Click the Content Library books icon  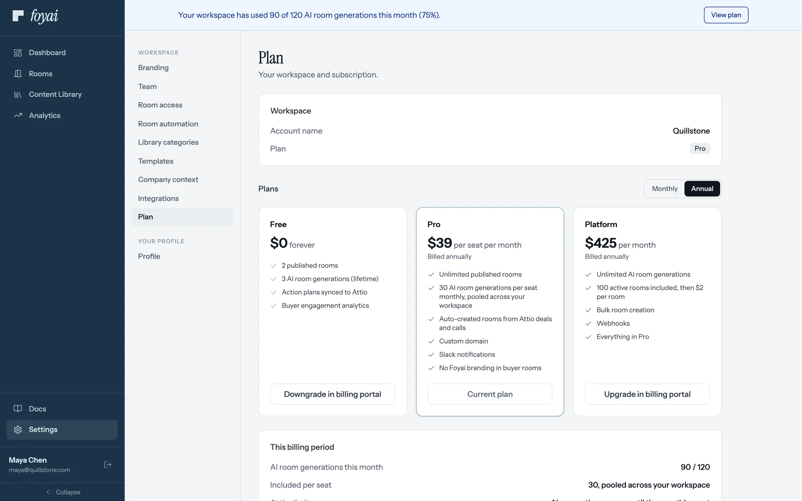click(18, 95)
